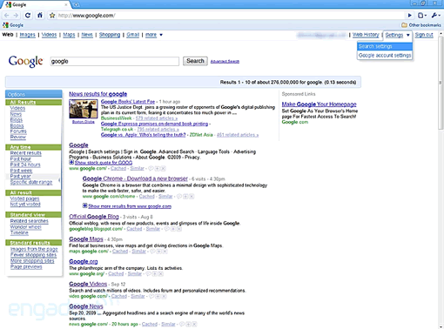
Task: Click the vertical scrollbar thumb
Action: click(441, 83)
